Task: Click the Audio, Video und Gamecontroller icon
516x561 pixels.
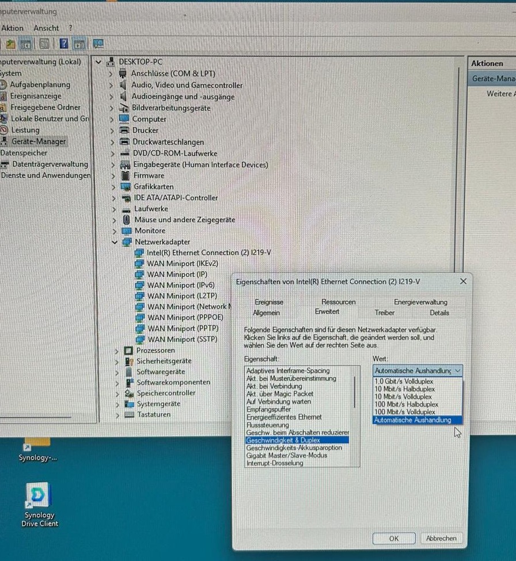Action: (x=124, y=85)
